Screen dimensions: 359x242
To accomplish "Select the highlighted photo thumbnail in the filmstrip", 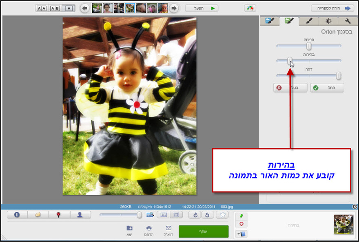I will coord(130,7).
